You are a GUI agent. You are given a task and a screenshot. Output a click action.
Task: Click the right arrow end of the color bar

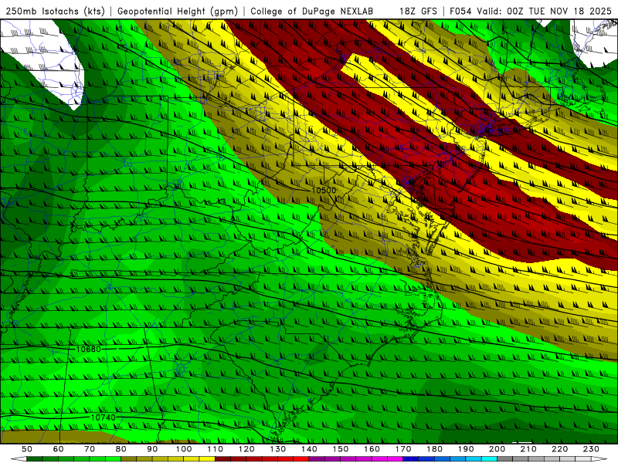599,458
